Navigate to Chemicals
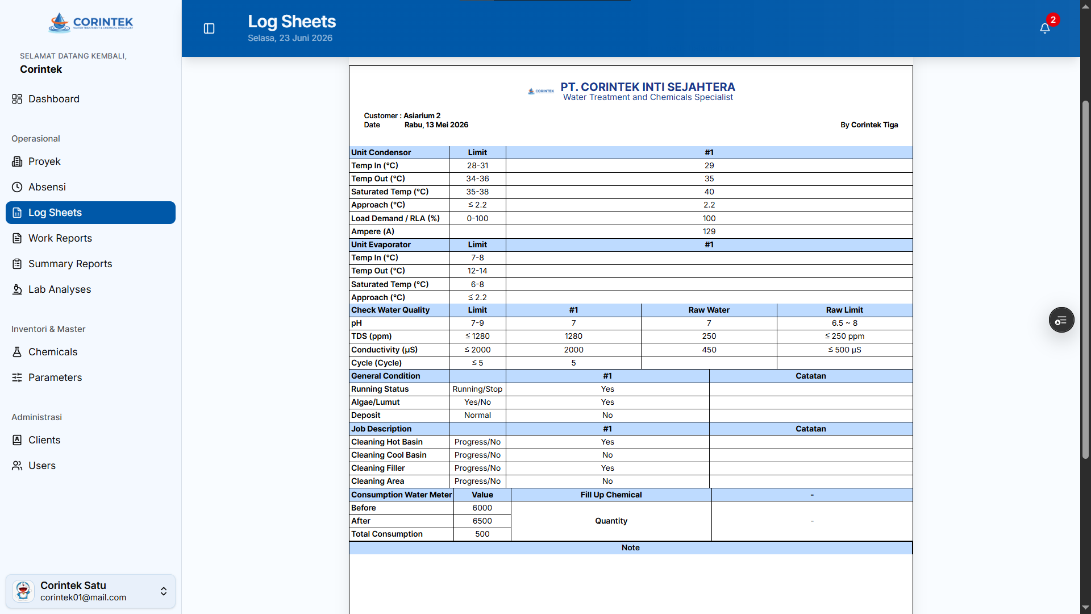This screenshot has height=614, width=1091. point(91,352)
